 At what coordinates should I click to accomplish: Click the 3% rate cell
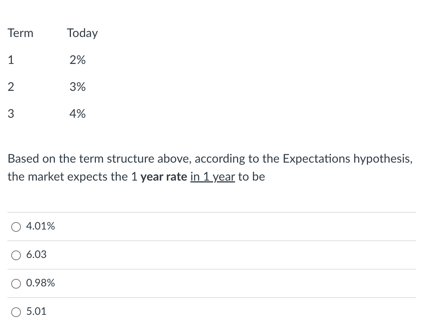point(78,87)
